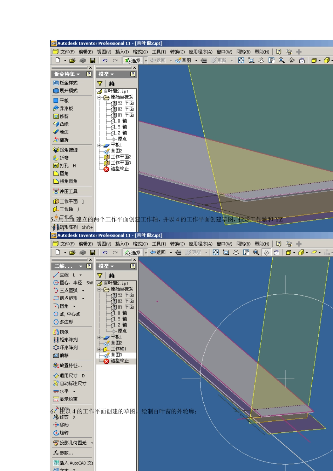Screen dimensions: 333x471
Task: Collapse the 原始坐标系 folder in upper browser
Action: (x=99, y=97)
